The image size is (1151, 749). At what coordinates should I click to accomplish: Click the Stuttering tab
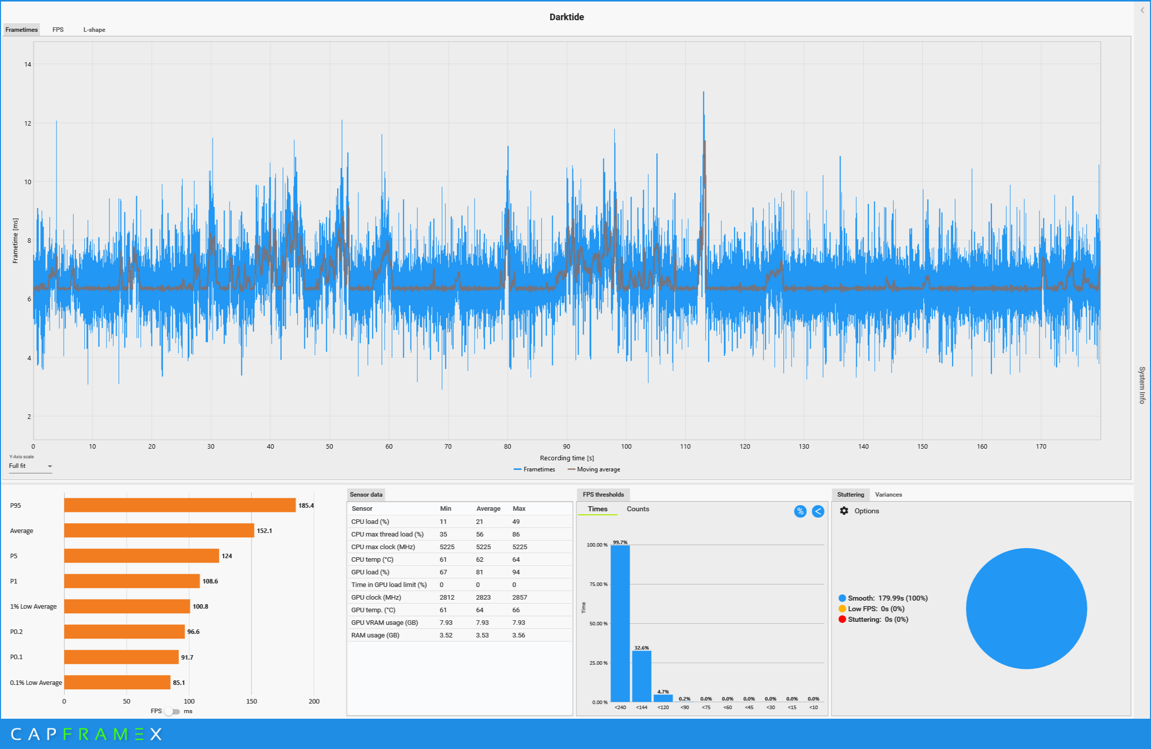tap(850, 495)
